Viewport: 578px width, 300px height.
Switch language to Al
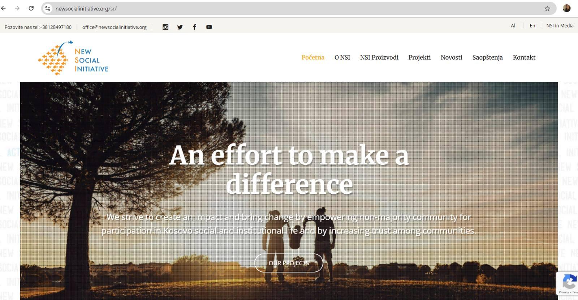513,26
